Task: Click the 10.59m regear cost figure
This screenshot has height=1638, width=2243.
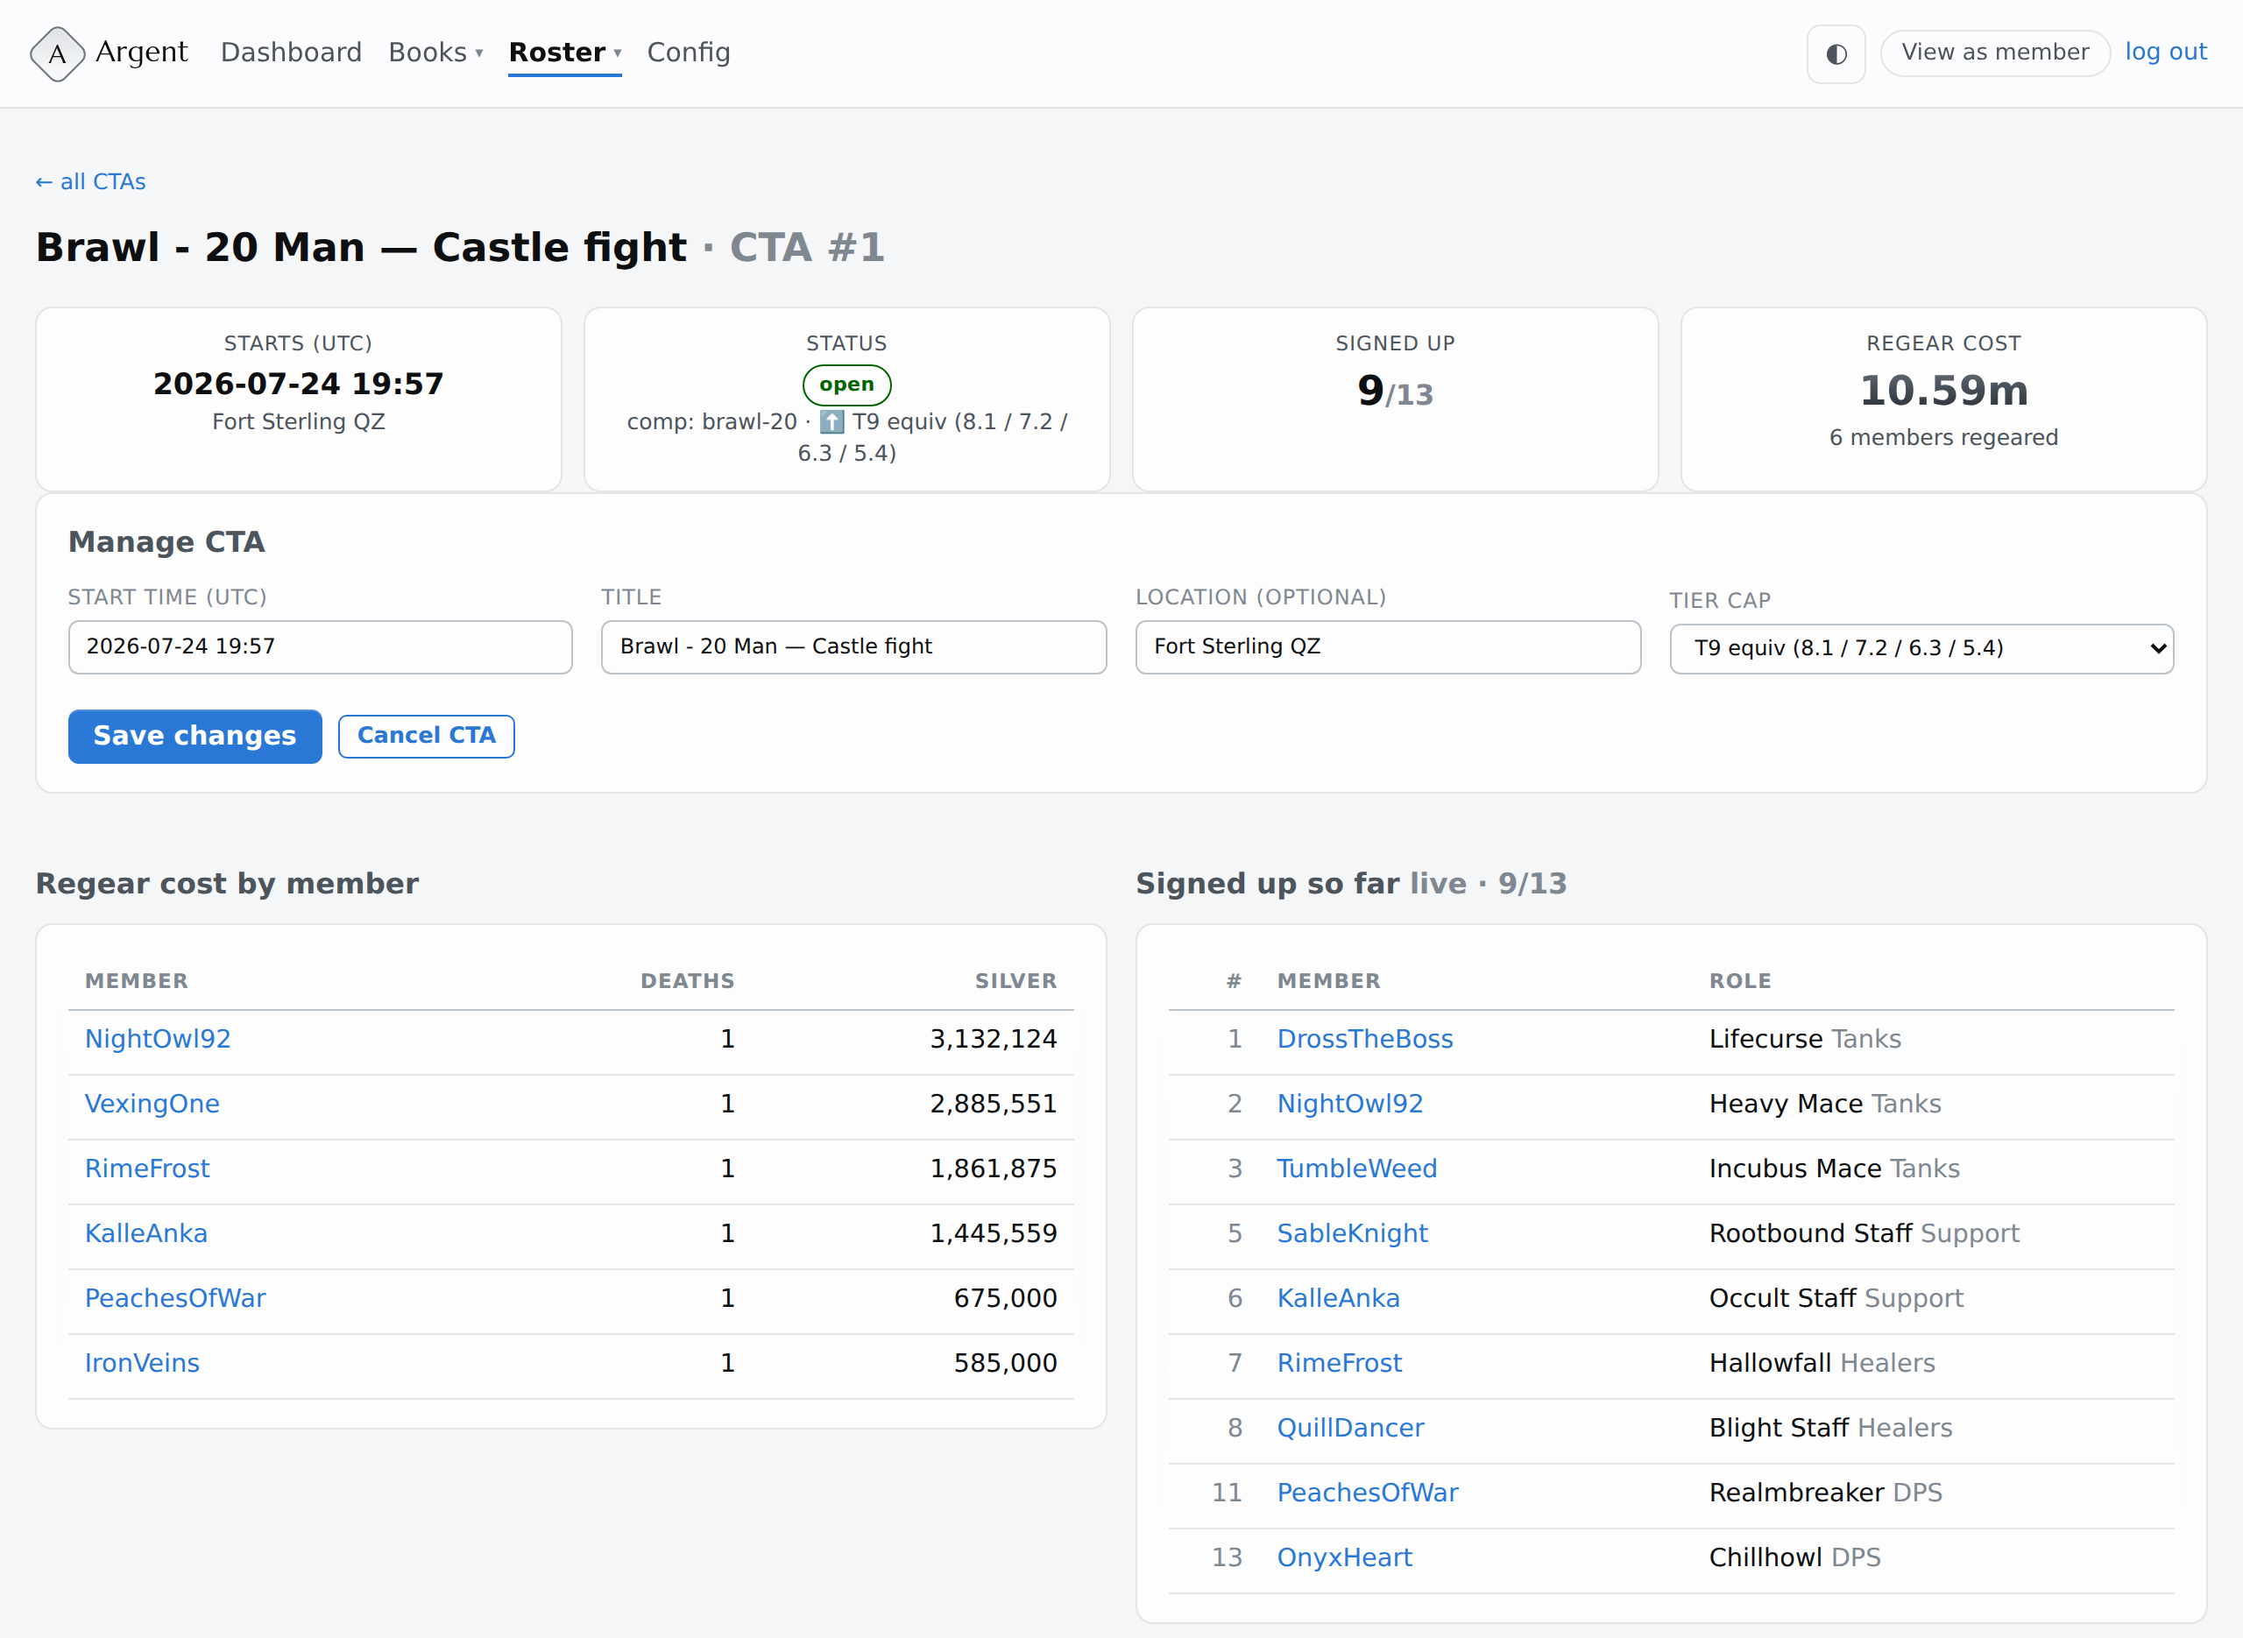Action: click(x=1942, y=390)
